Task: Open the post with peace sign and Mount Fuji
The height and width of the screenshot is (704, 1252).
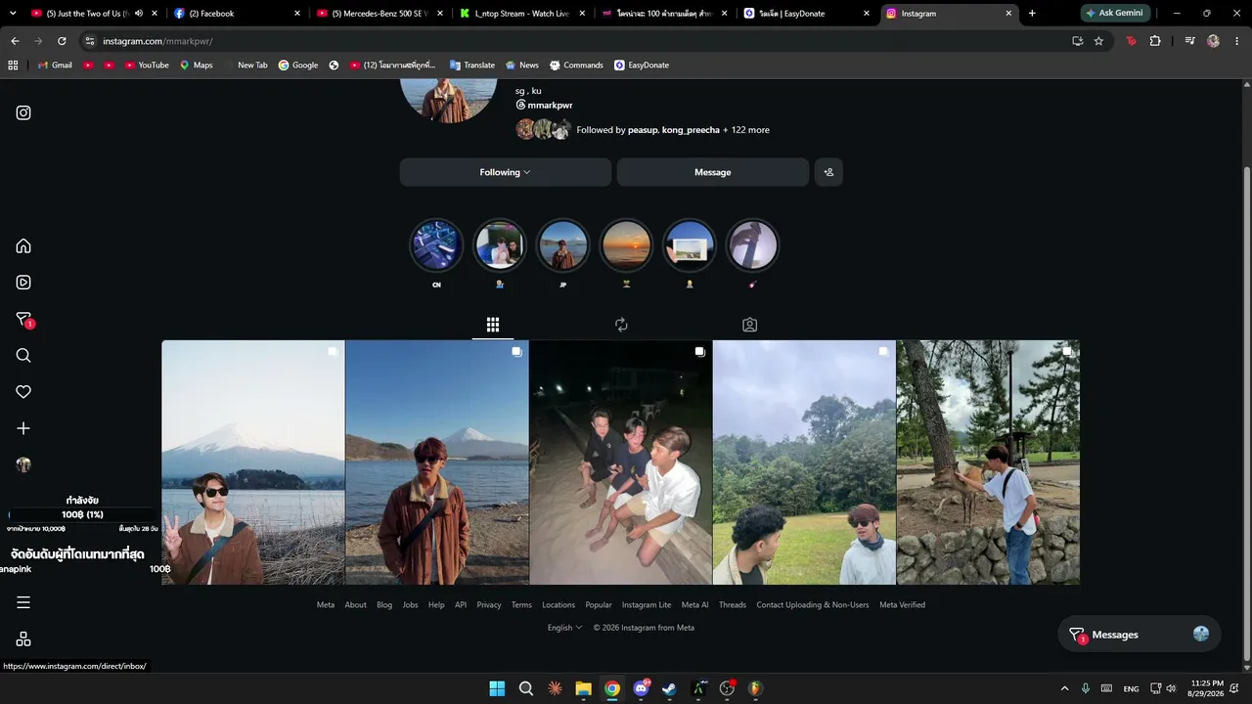Action: pos(253,462)
